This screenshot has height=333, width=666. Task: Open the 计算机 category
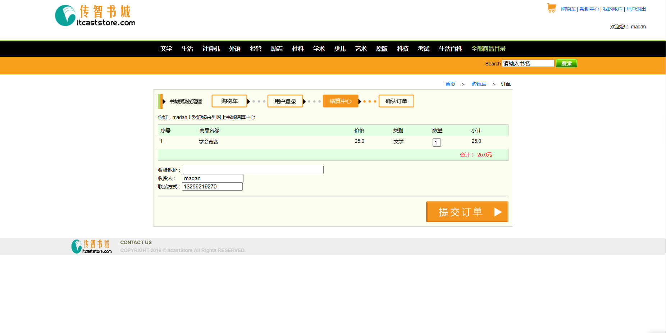tap(211, 49)
